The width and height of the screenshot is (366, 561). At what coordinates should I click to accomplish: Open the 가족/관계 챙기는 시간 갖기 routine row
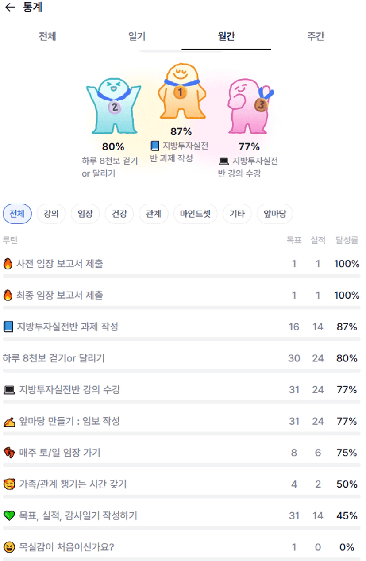click(73, 484)
